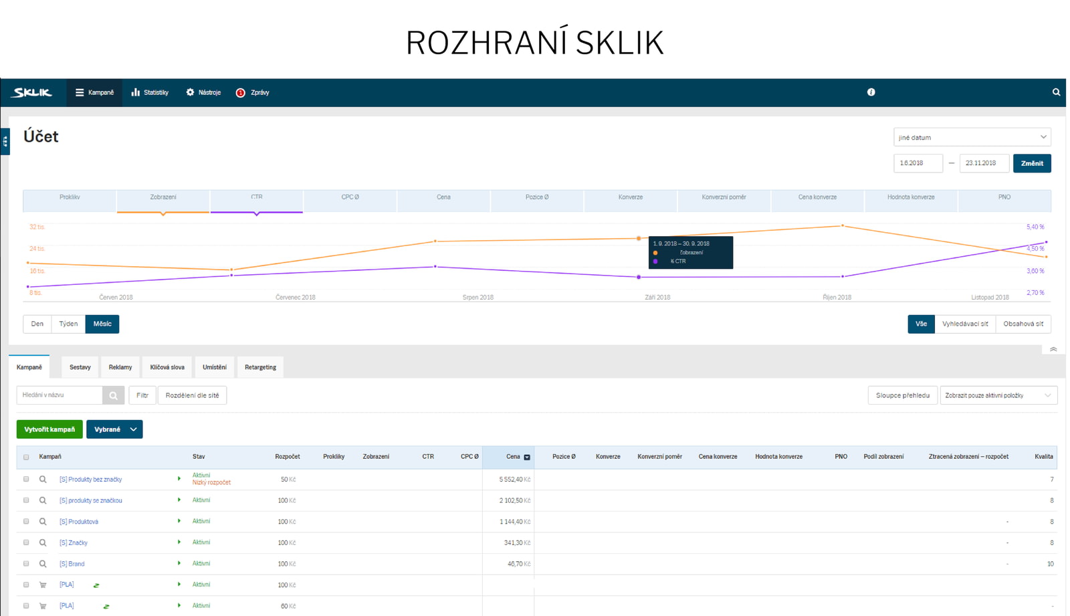Screen dimensions: 1070x616
Task: Check the '[S] Brand' row checkbox
Action: (x=26, y=563)
